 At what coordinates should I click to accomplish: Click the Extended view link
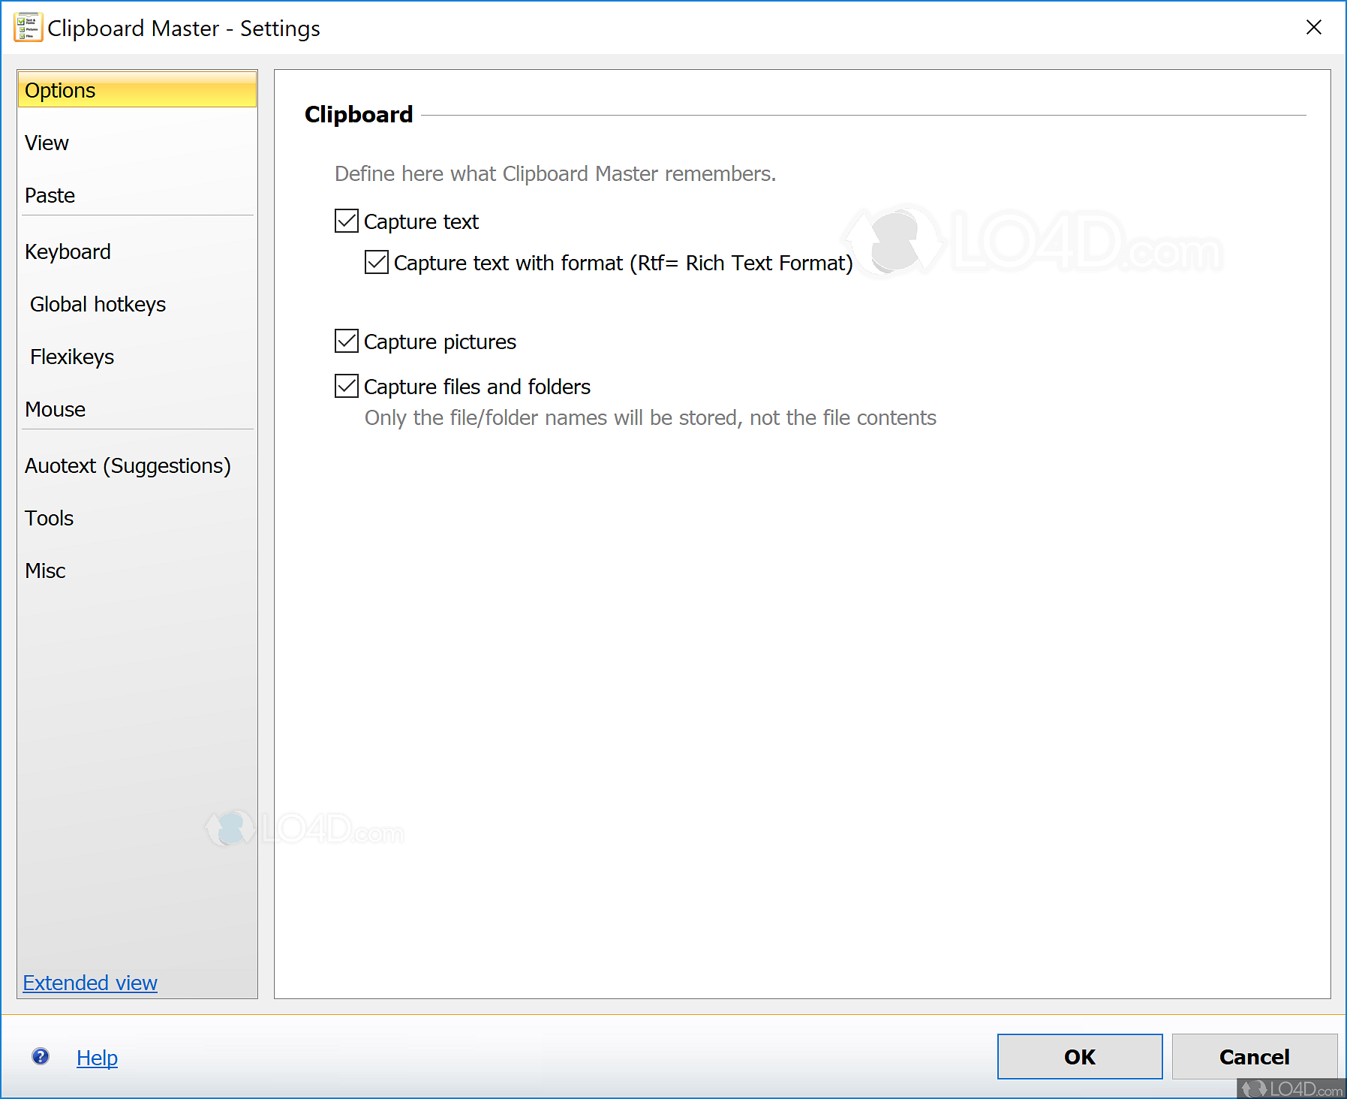click(x=90, y=983)
